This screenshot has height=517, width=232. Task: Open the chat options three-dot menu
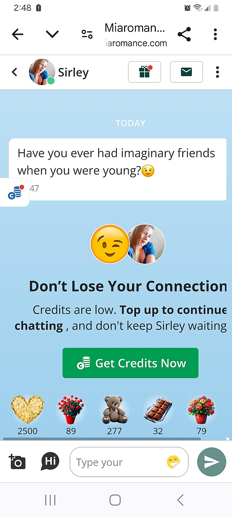(x=217, y=72)
